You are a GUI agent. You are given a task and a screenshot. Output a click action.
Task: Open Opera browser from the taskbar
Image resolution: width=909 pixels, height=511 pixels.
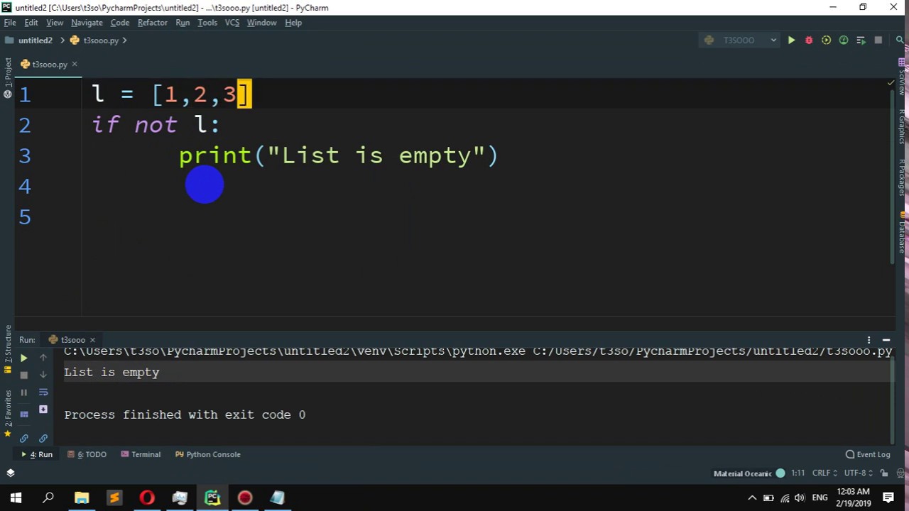tap(147, 498)
